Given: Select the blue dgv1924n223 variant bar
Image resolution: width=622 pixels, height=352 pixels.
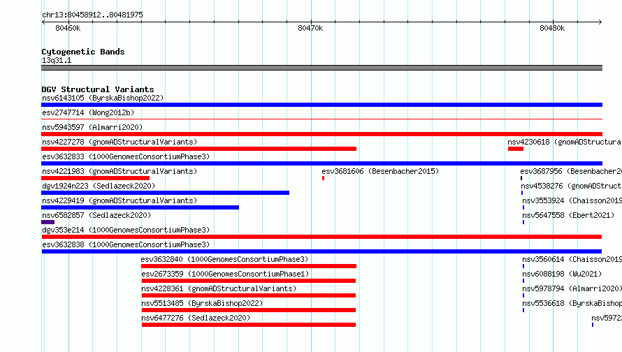Looking at the screenshot, I should (x=166, y=193).
